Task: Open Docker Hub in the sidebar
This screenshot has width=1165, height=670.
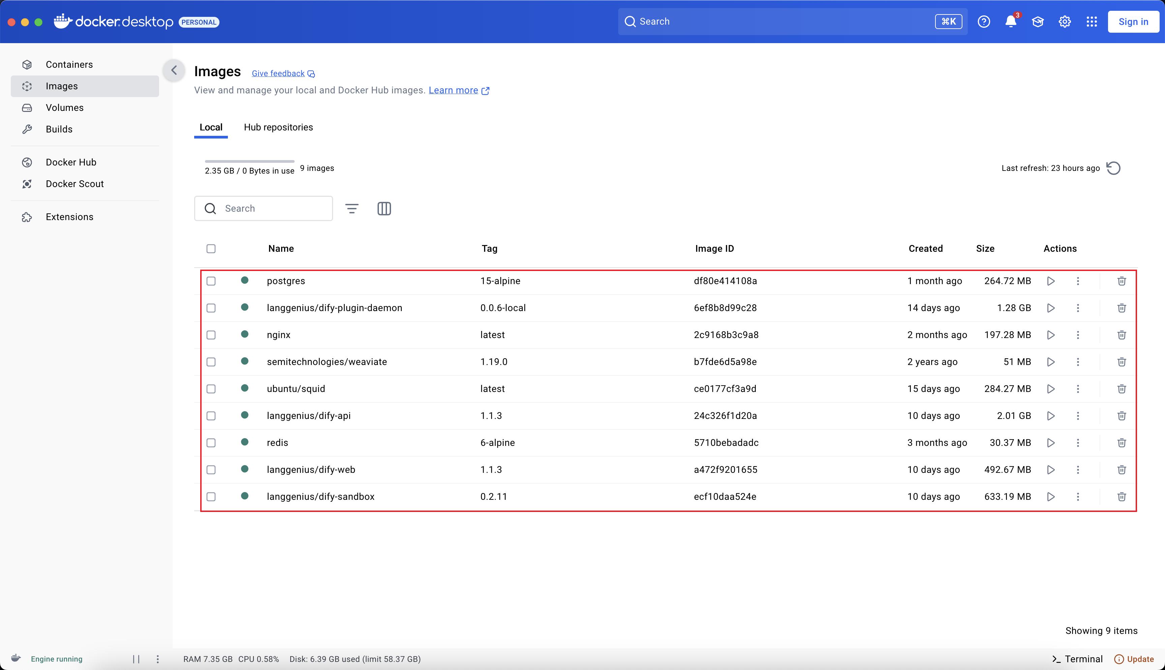Action: click(85, 162)
